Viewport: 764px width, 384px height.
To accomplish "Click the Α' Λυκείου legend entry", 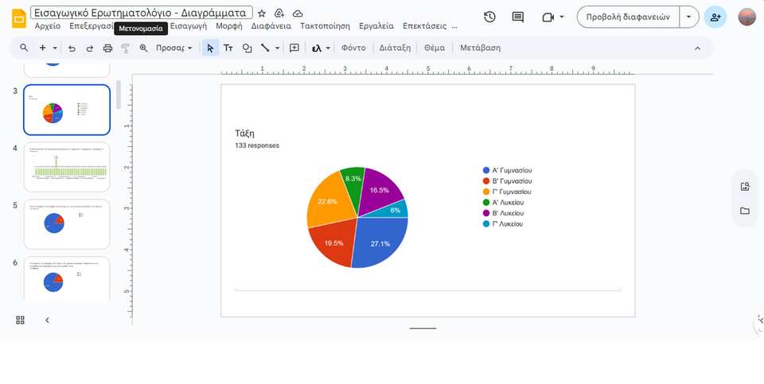I will [x=503, y=203].
